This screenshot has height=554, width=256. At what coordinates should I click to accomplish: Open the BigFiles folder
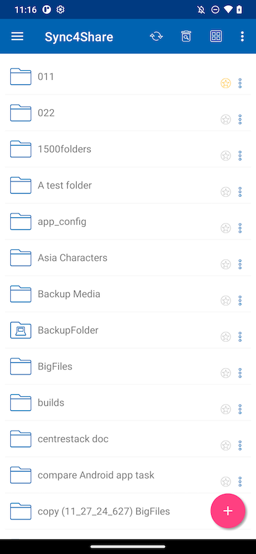[128, 366]
